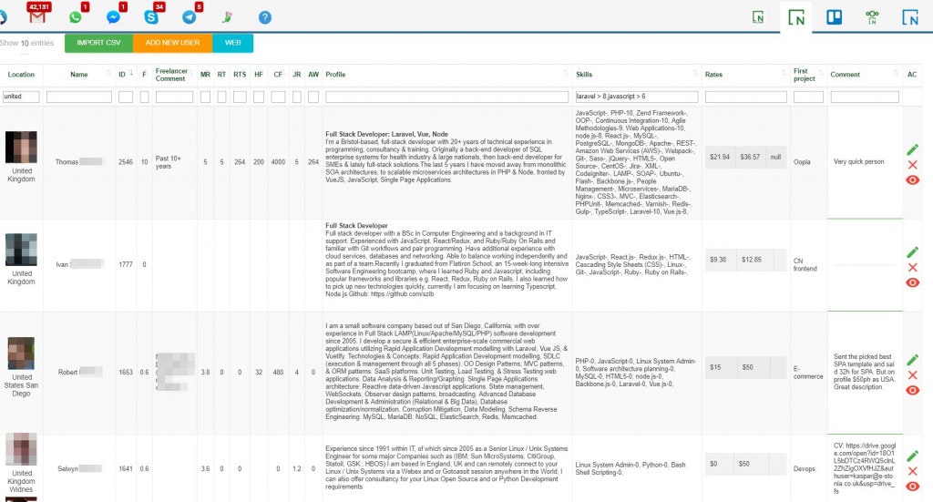This screenshot has width=933, height=502.
Task: Open Robert profile photo thumbnail
Action: coord(21,353)
